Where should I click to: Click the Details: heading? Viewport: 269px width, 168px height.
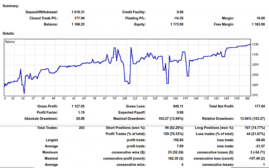[9, 34]
